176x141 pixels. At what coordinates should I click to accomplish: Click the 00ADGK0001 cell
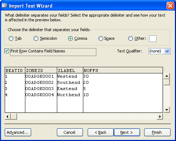pyautogui.click(x=41, y=76)
